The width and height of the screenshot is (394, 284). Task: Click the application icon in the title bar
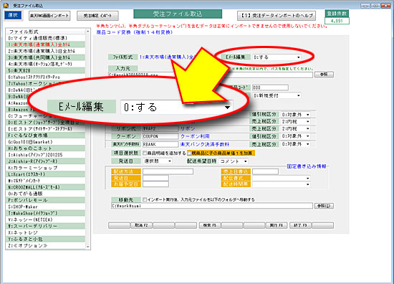coord(6,5)
